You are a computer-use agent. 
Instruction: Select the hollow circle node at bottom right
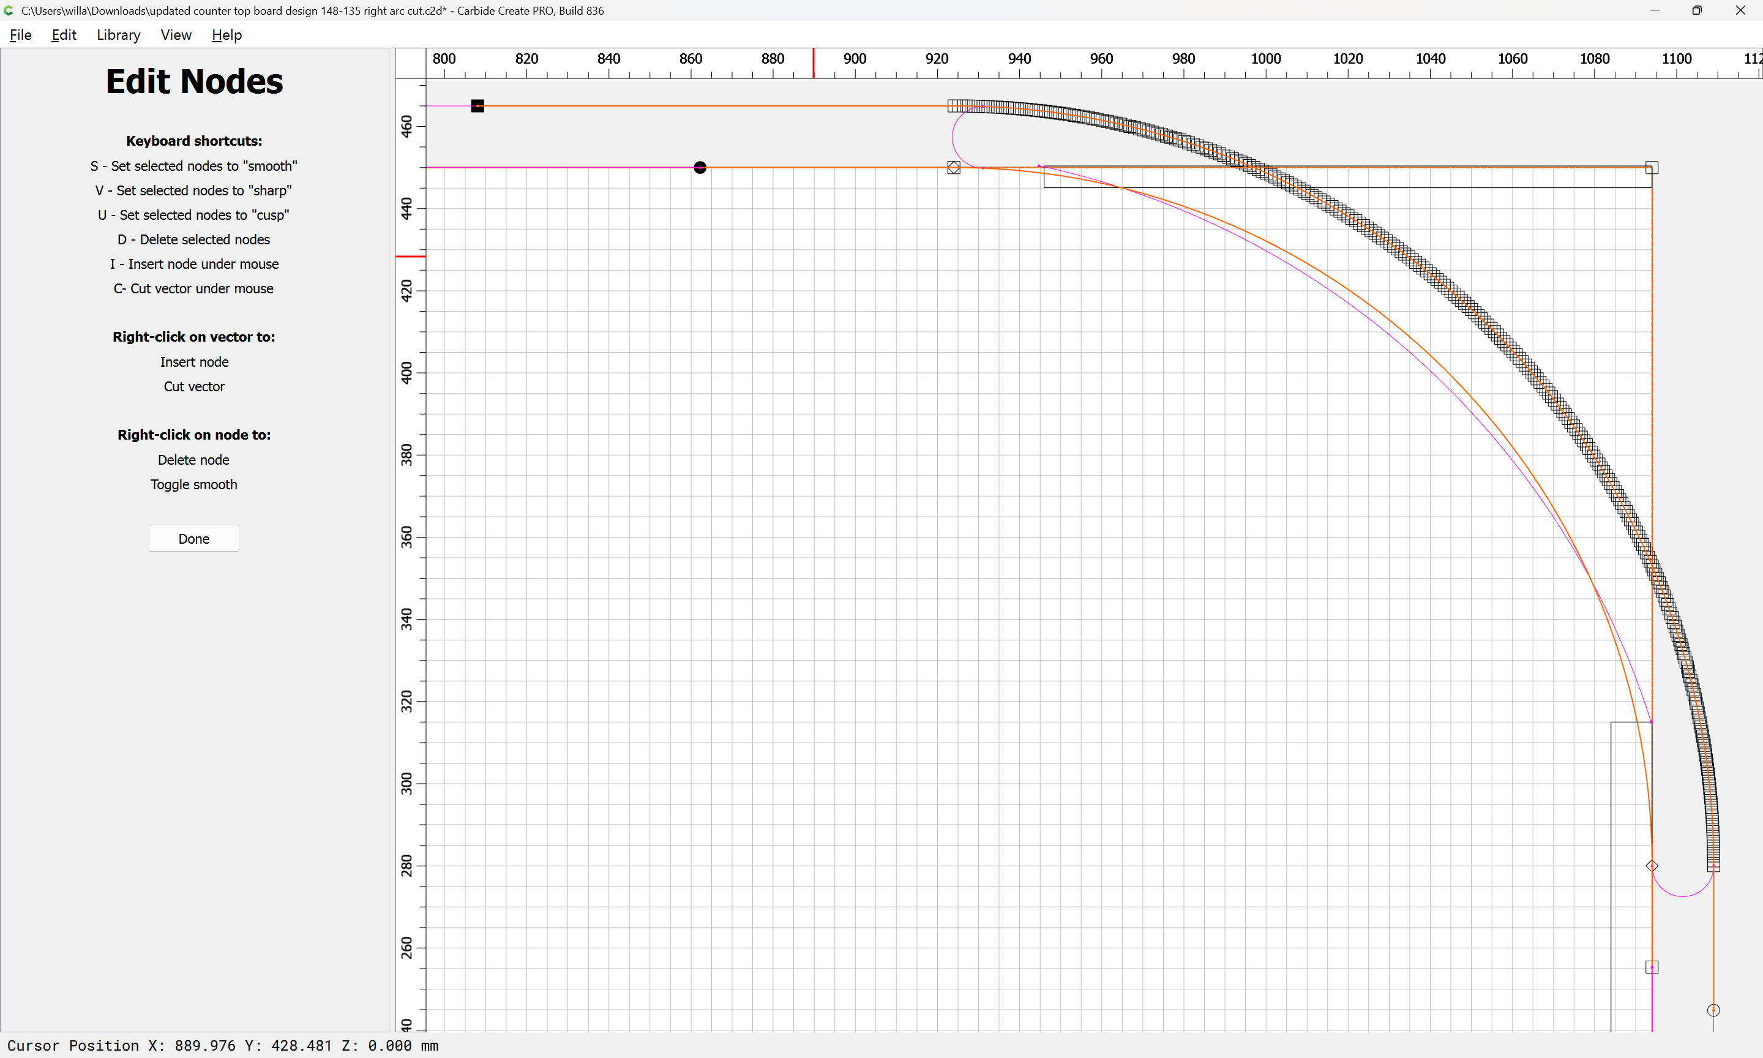click(1713, 1010)
